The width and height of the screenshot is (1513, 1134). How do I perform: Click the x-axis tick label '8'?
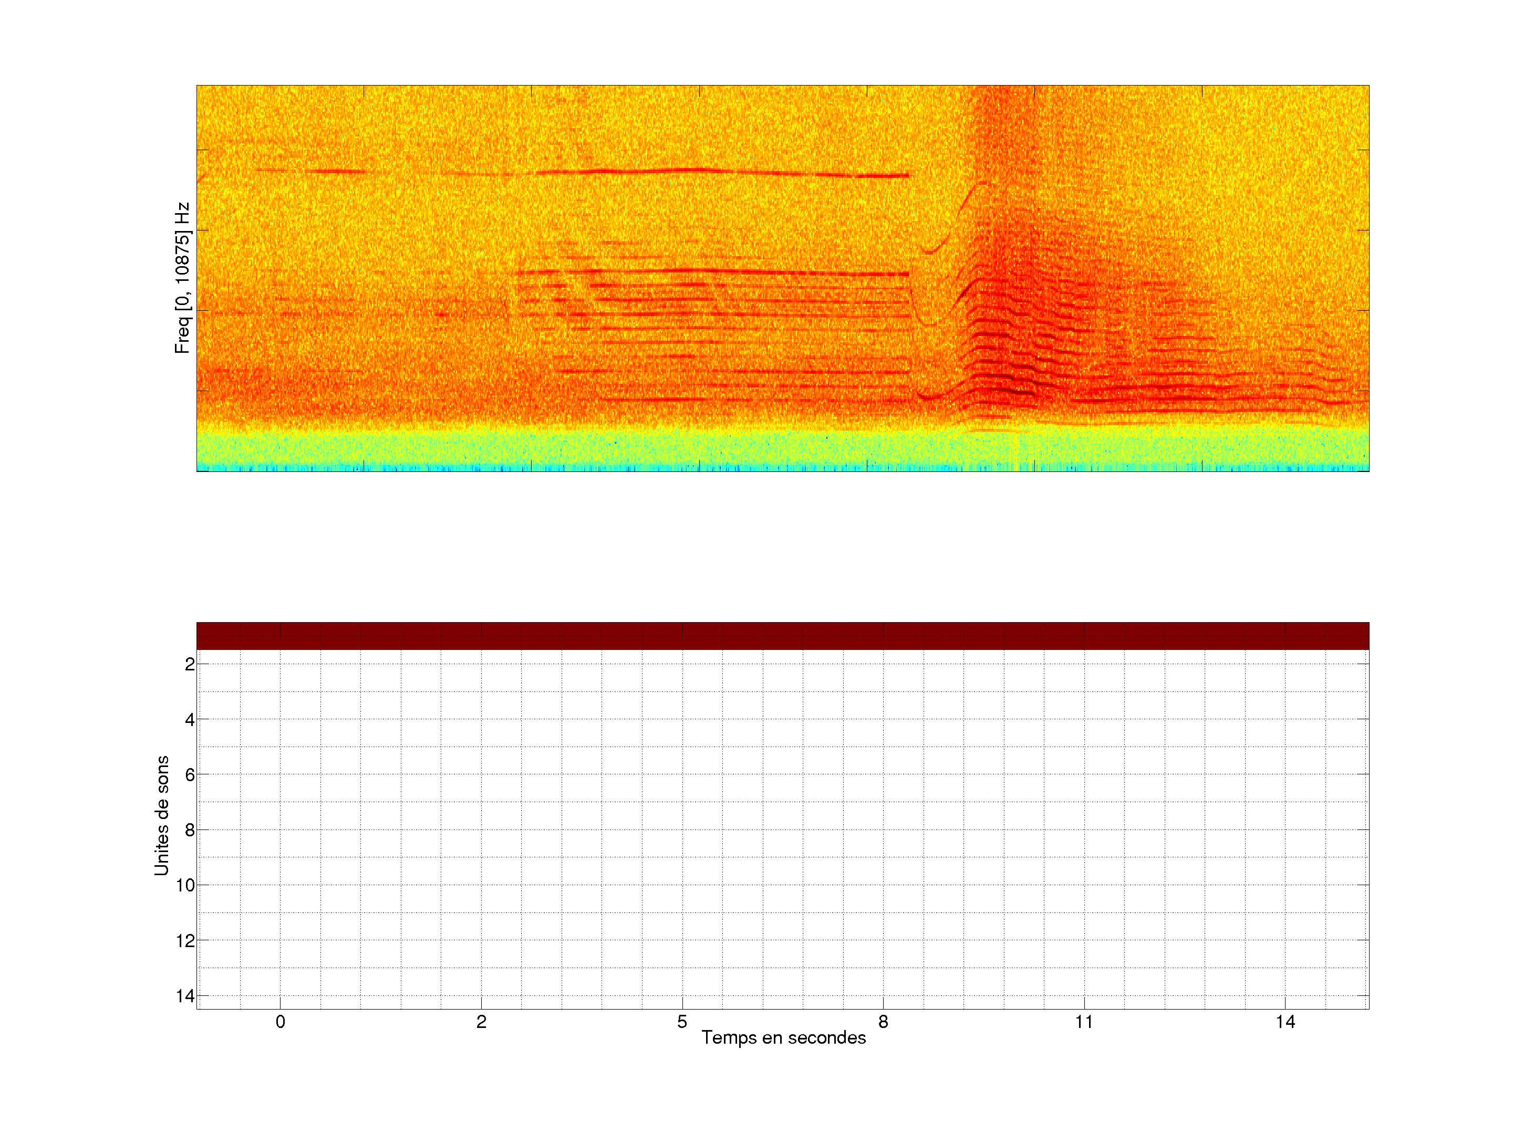(883, 1022)
